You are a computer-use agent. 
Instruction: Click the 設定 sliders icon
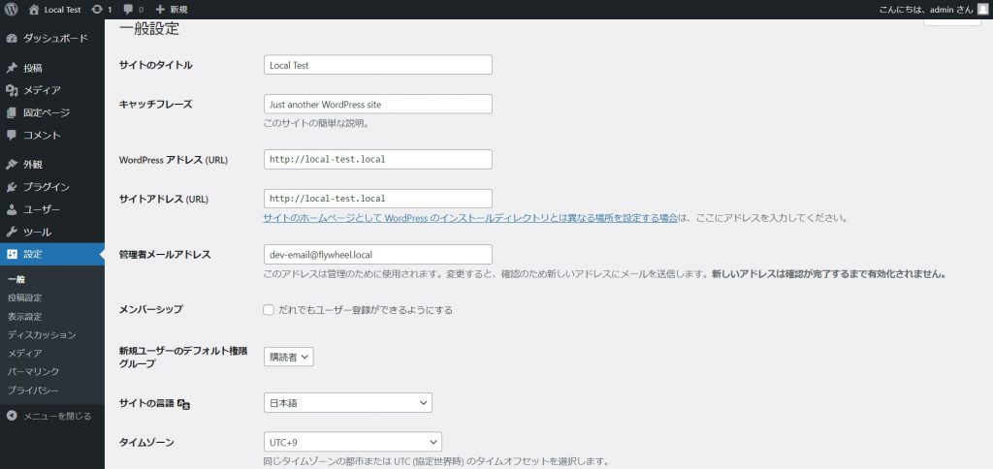point(12,255)
